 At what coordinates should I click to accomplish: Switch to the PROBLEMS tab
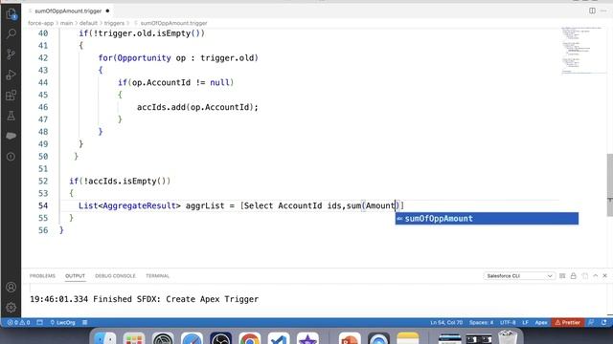click(42, 276)
